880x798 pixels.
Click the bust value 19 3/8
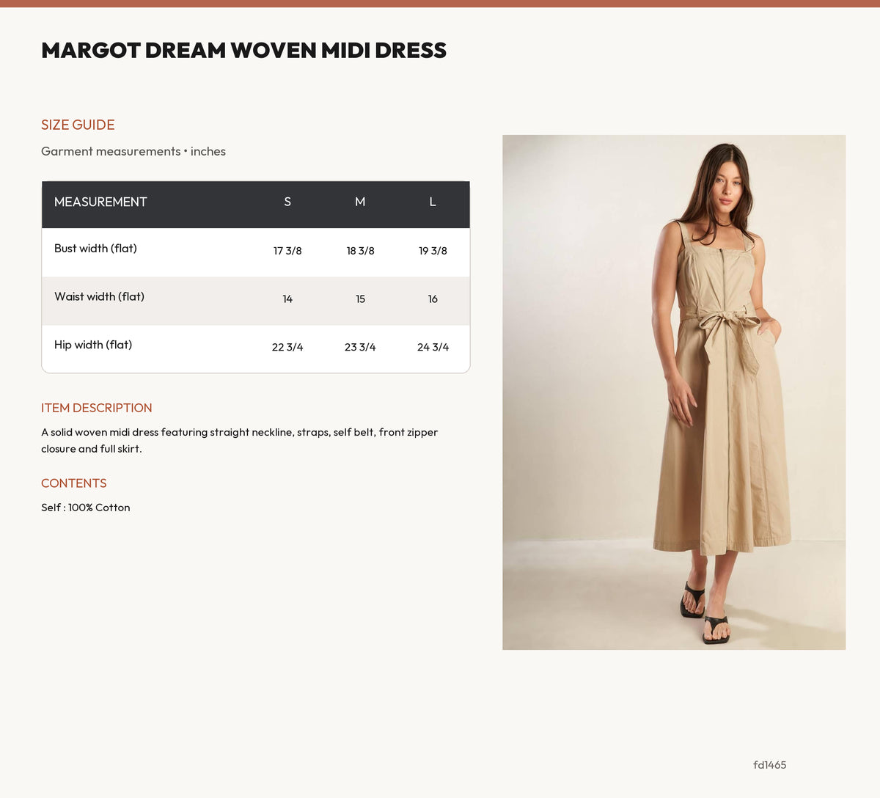click(x=433, y=251)
